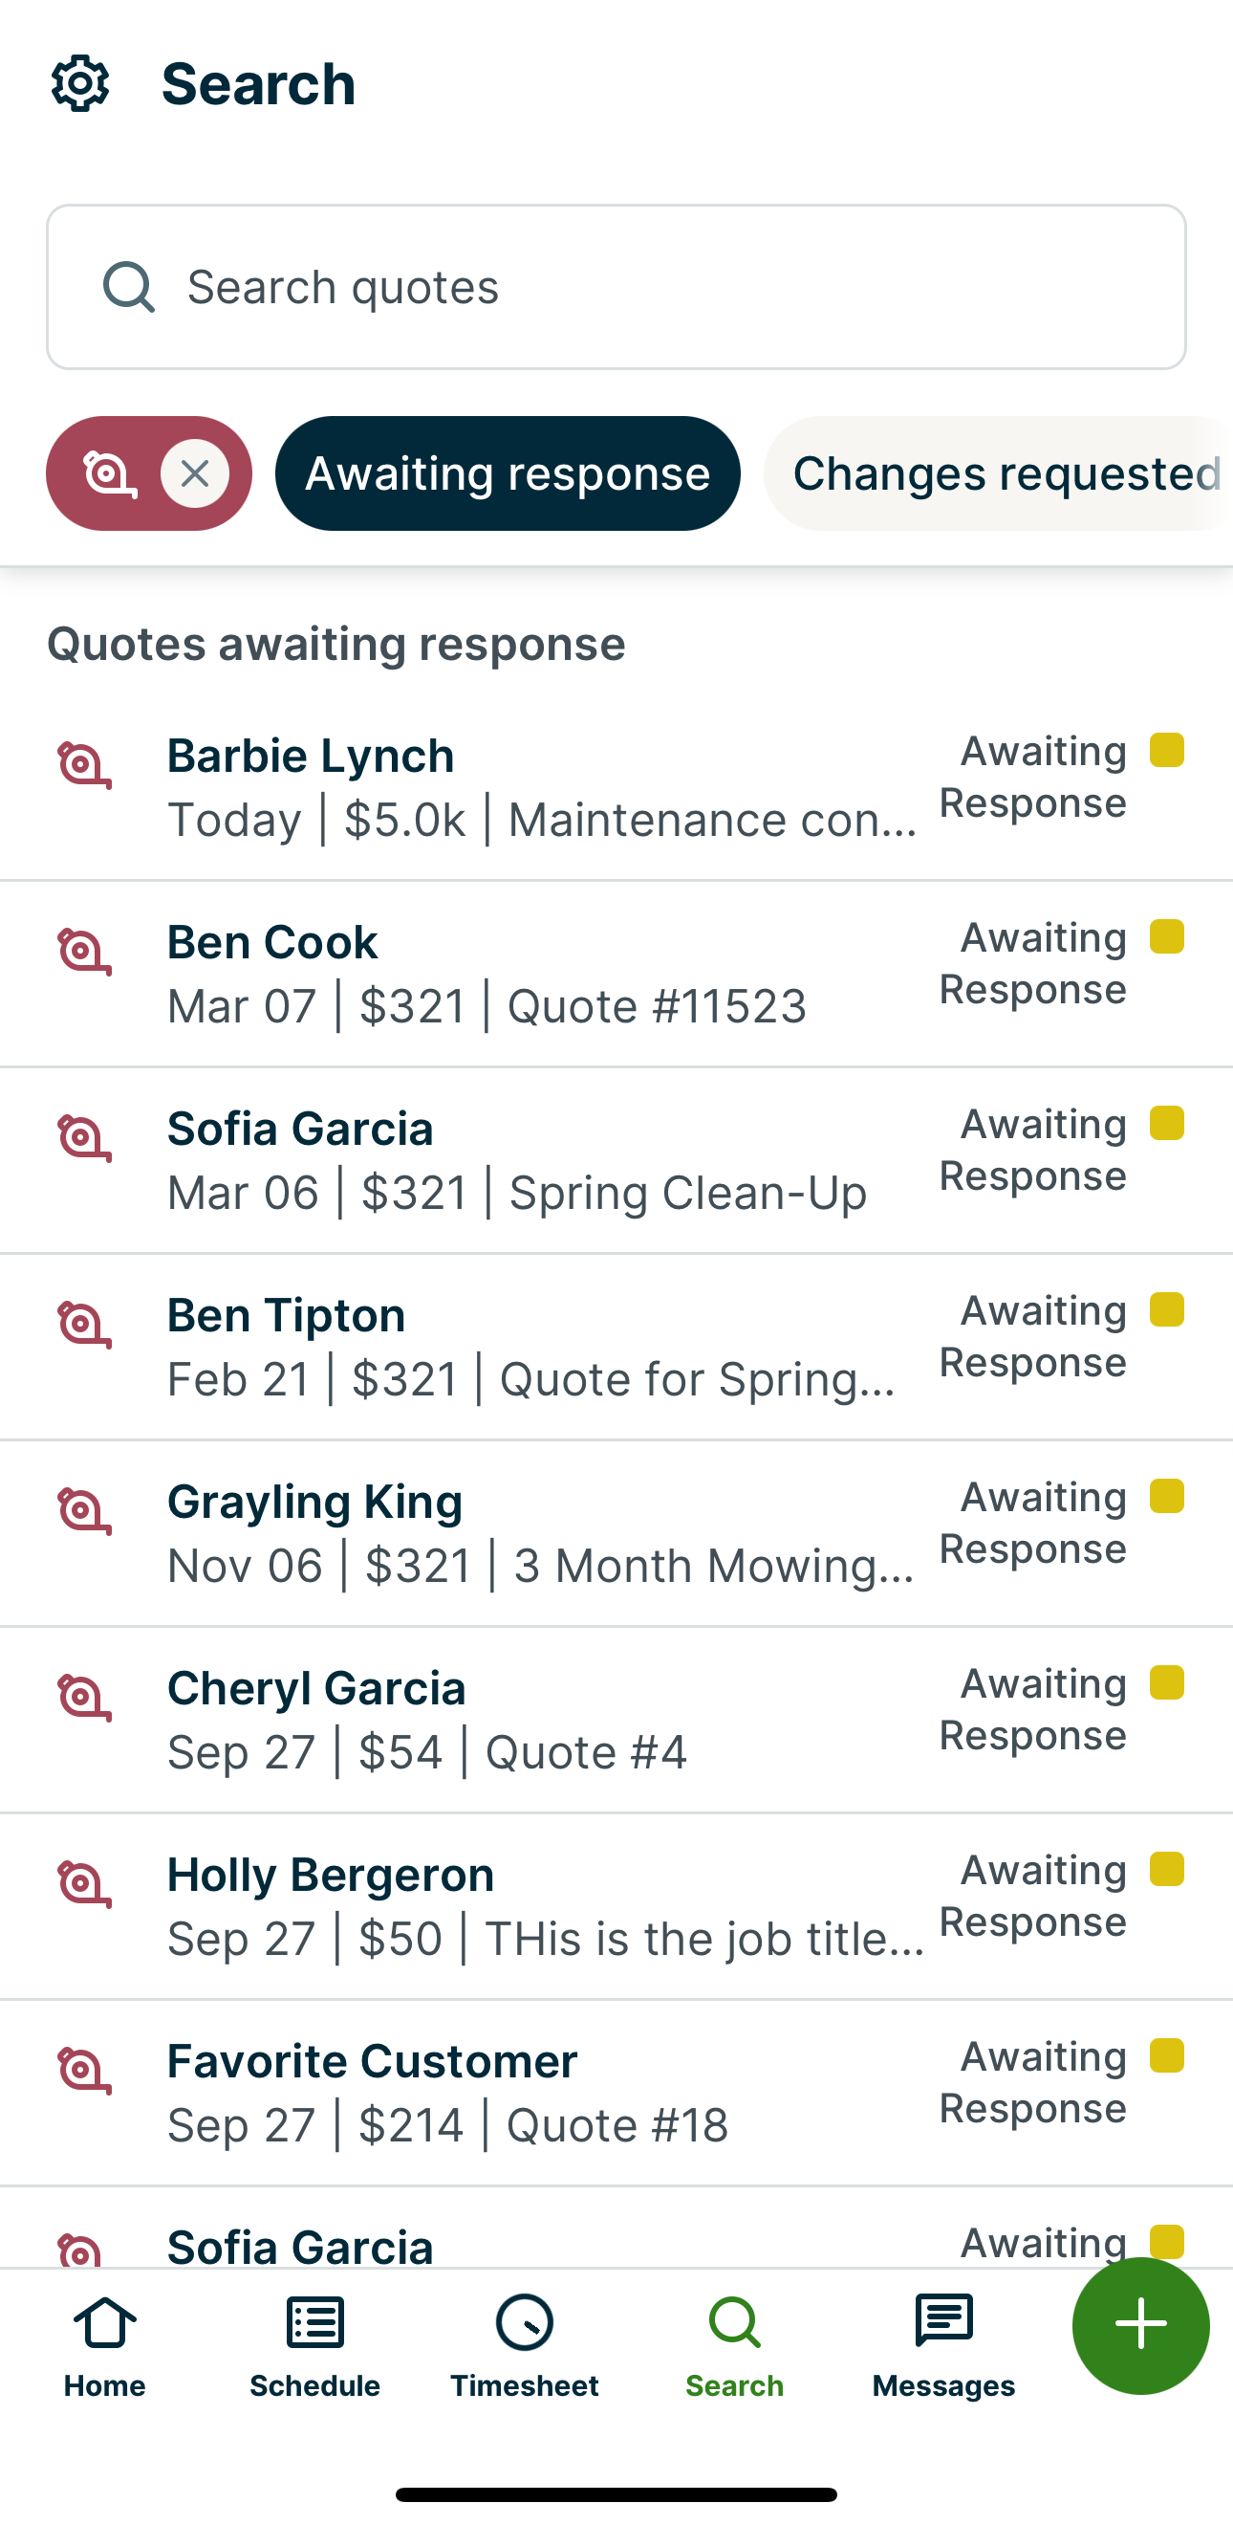Enable the Changes requested filter chip
This screenshot has width=1233, height=2525.
pos(999,474)
